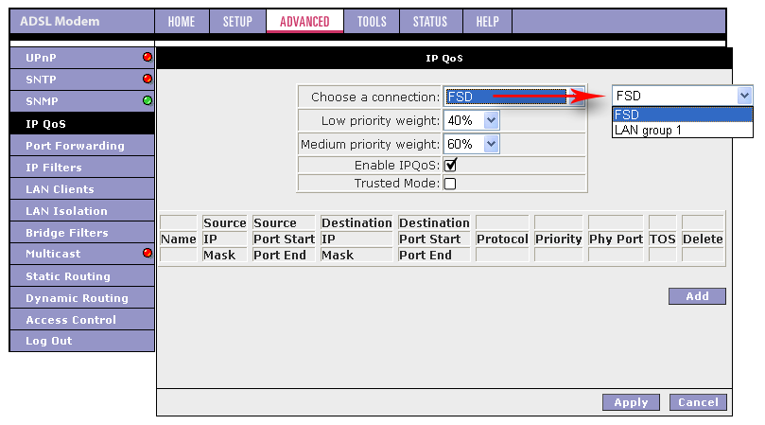
Task: Switch to the HOME tab
Action: pyautogui.click(x=182, y=22)
